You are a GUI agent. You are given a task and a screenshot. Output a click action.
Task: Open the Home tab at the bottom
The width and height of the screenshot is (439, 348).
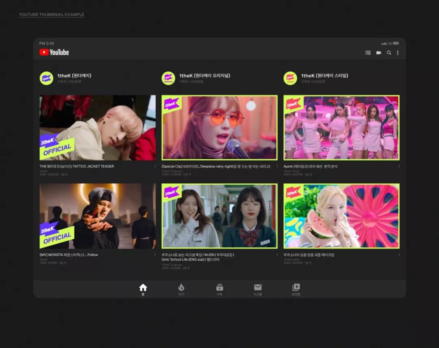tap(143, 289)
